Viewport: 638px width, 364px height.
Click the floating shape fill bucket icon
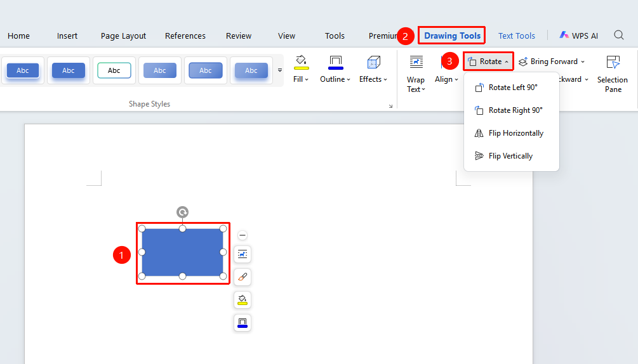pyautogui.click(x=243, y=300)
